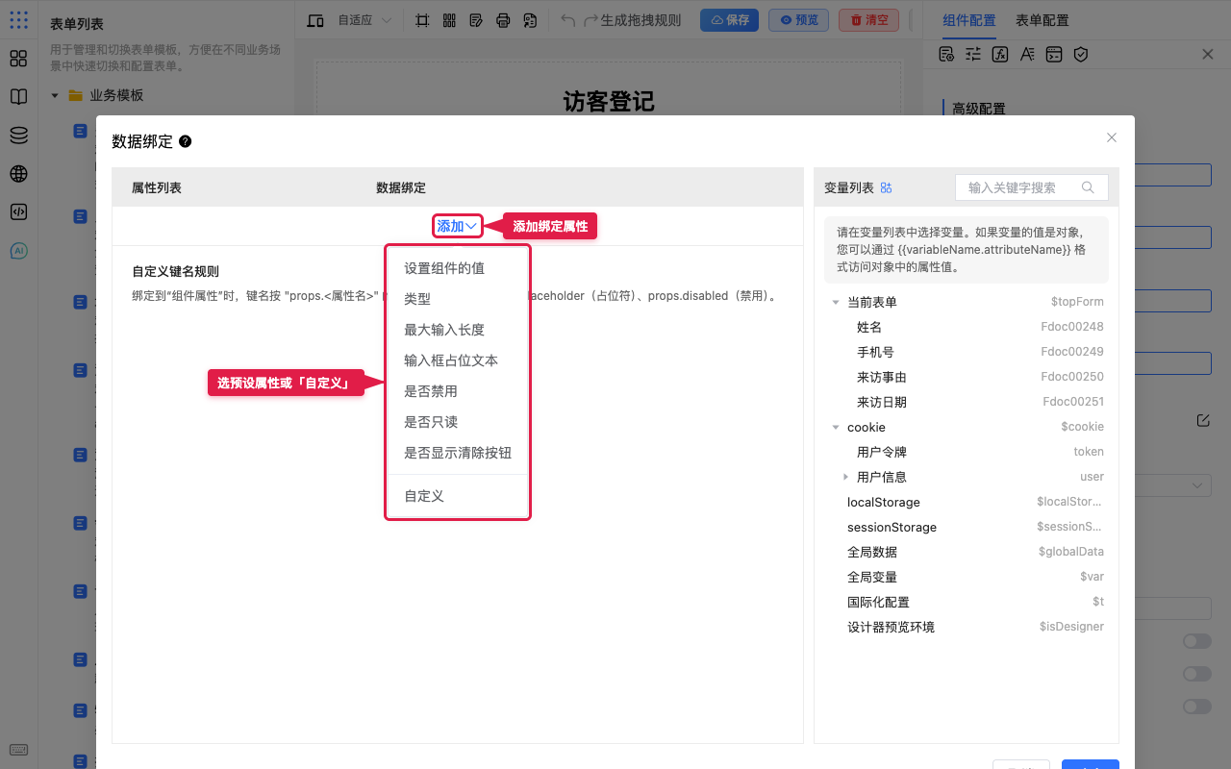This screenshot has width=1231, height=769.
Task: Click the 清空 button
Action: pos(869,20)
